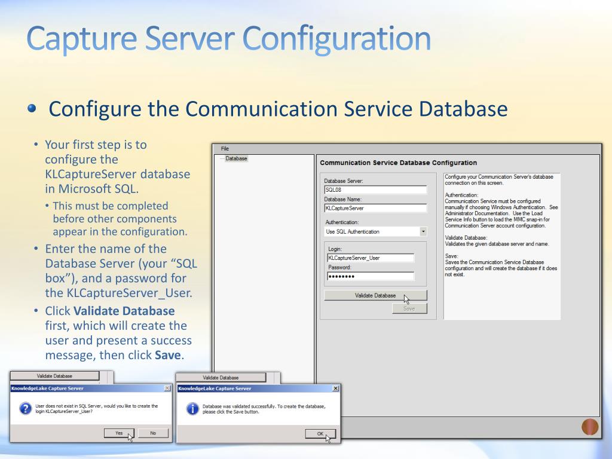Click the bold 'Validate Database' text in the bullet

124,311
